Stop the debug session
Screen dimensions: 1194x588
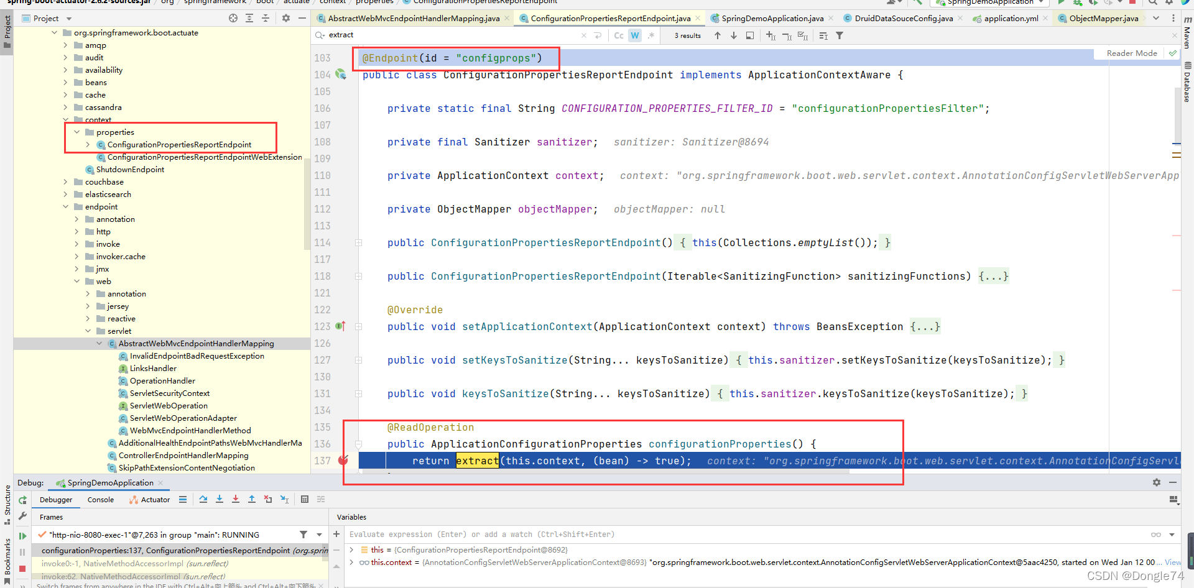pos(23,569)
